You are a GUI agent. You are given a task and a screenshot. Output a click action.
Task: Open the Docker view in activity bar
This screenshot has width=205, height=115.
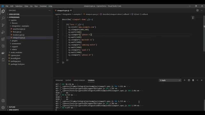pos(3,53)
